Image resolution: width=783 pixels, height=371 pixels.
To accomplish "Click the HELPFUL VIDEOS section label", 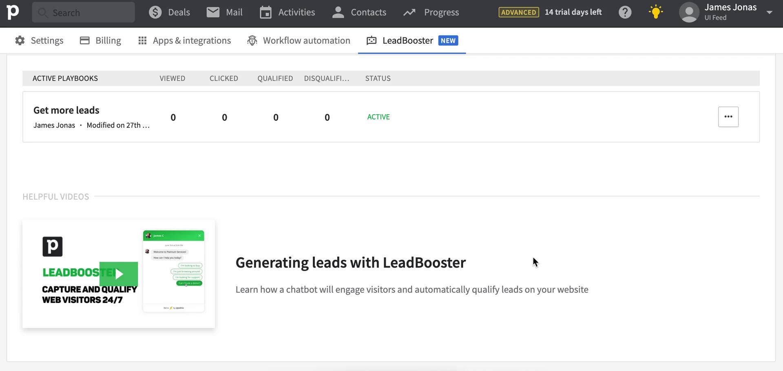I will 56,197.
